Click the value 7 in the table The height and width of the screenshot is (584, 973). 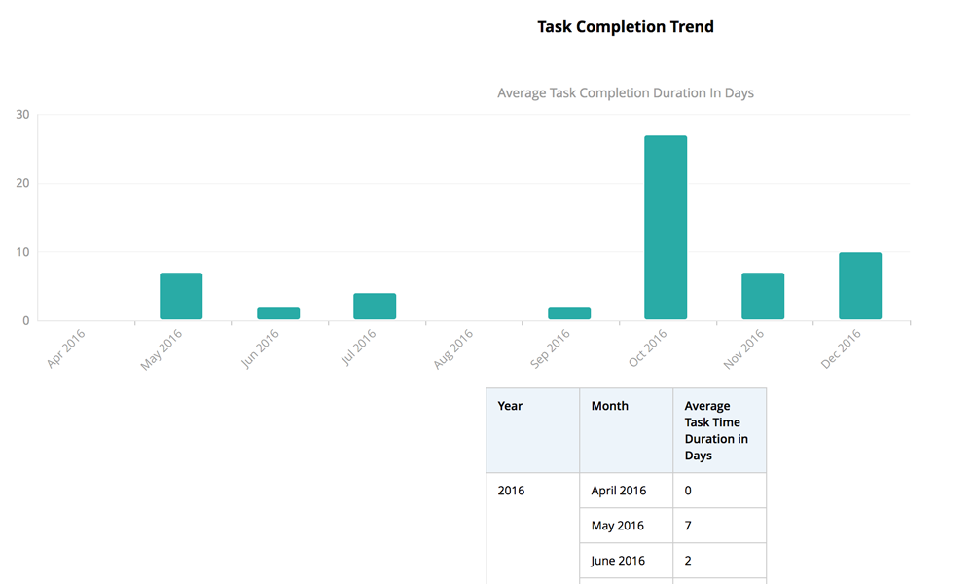[x=689, y=526]
